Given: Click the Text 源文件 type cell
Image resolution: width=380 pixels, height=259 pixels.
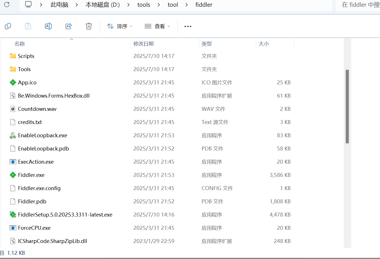Looking at the screenshot, I should [x=215, y=122].
